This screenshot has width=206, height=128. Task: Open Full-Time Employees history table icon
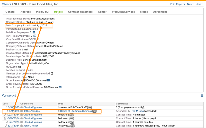click(x=34, y=33)
